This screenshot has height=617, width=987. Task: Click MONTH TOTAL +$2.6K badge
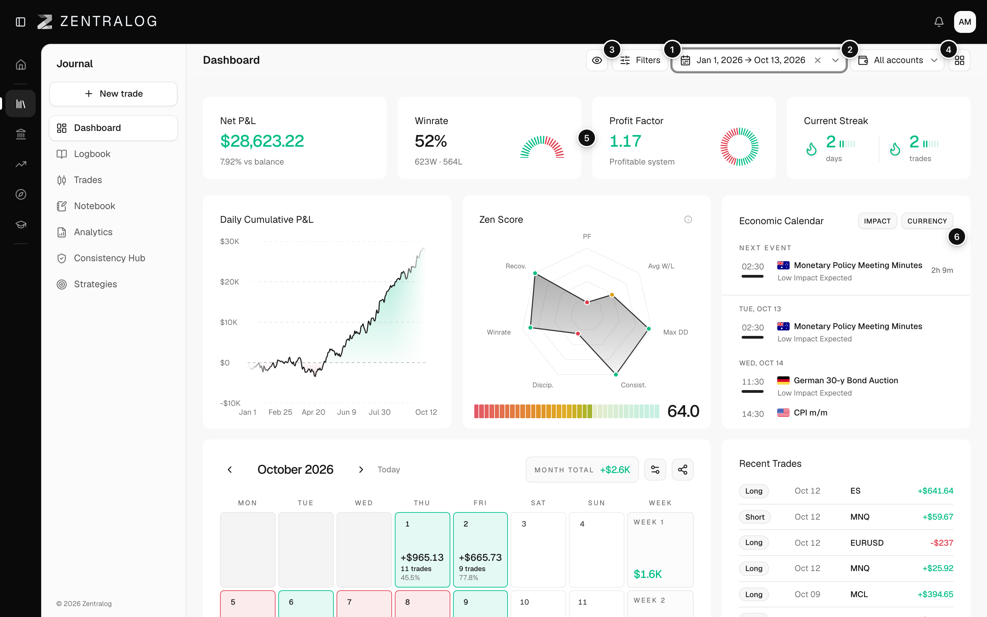click(x=582, y=470)
